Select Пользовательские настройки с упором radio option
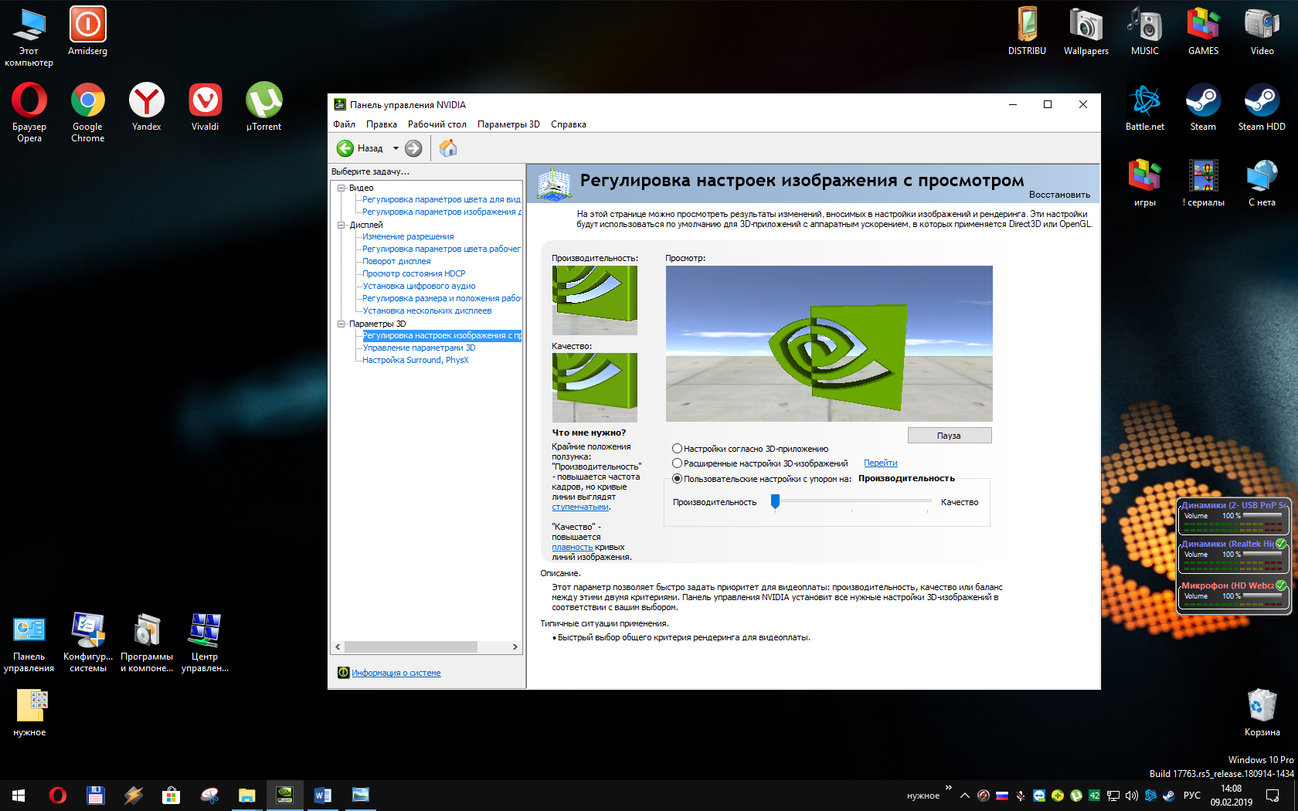1298x811 pixels. point(678,479)
